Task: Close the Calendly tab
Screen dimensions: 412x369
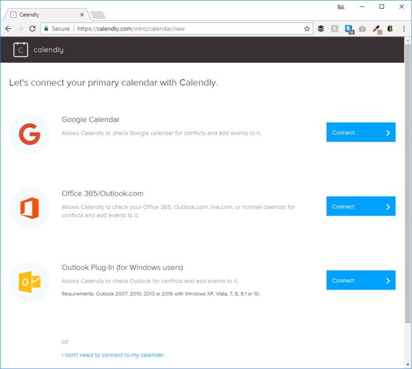Action: pyautogui.click(x=82, y=15)
